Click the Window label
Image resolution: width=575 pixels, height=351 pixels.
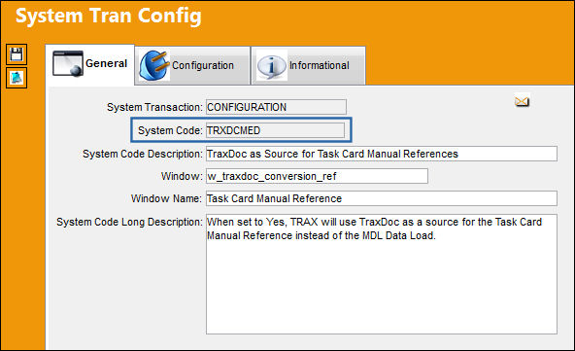coord(182,176)
